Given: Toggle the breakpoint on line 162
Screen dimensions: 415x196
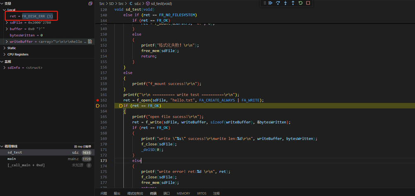Looking at the screenshot, I should click(x=98, y=100).
